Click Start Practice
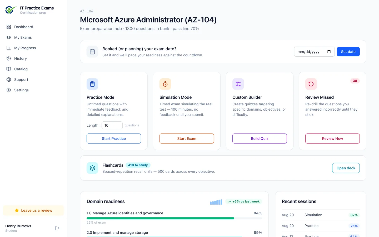 (x=114, y=139)
